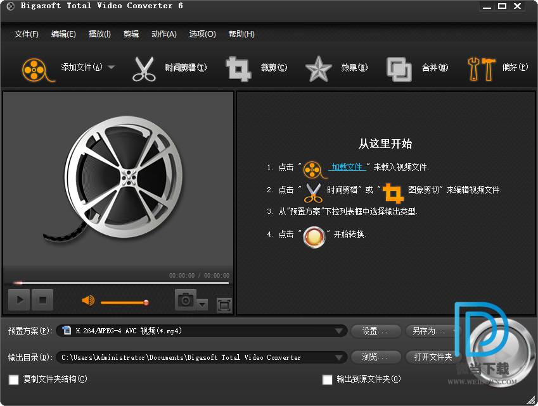Image resolution: width=538 pixels, height=406 pixels.
Task: Enable 复制文件夹结构(C) checkbox
Action: (x=14, y=379)
